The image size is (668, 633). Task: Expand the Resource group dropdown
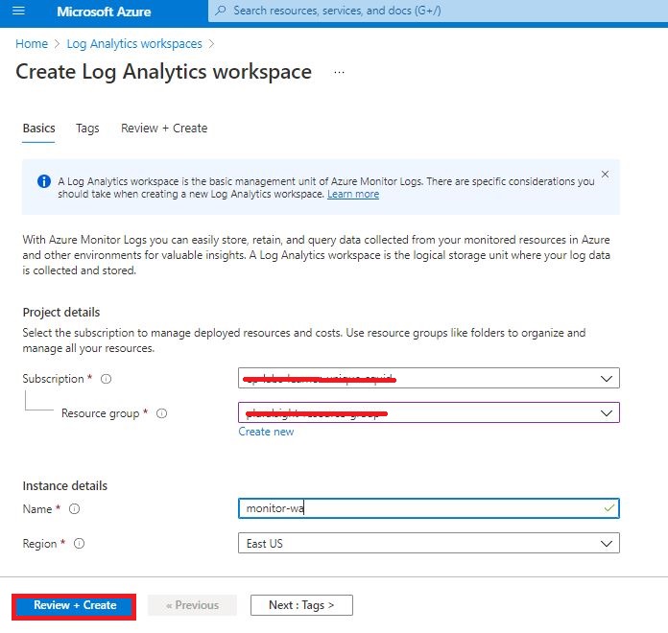pyautogui.click(x=606, y=412)
